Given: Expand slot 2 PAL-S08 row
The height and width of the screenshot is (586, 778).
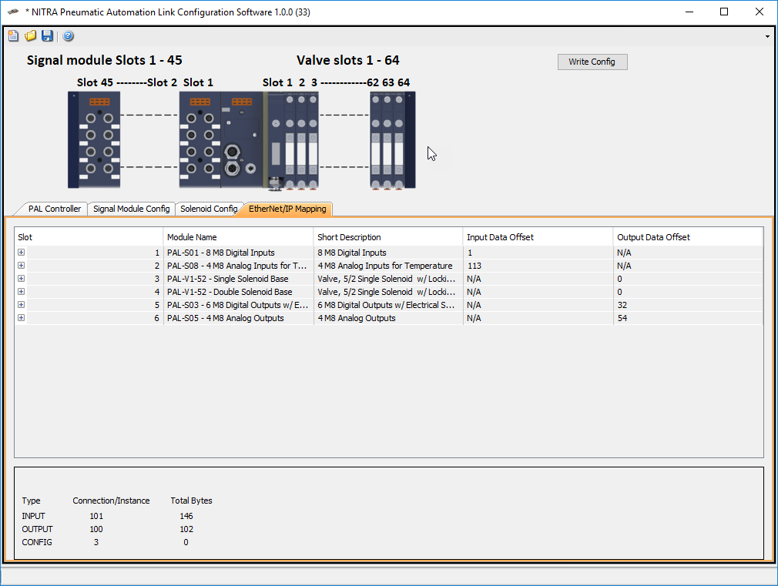Looking at the screenshot, I should coord(22,266).
